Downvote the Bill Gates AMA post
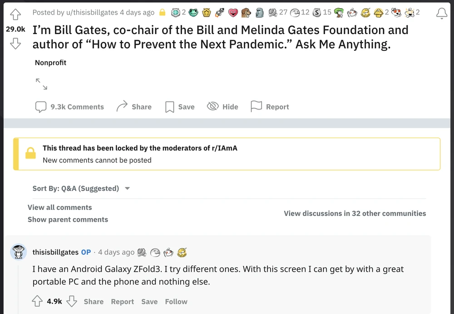This screenshot has width=454, height=314. coord(15,44)
